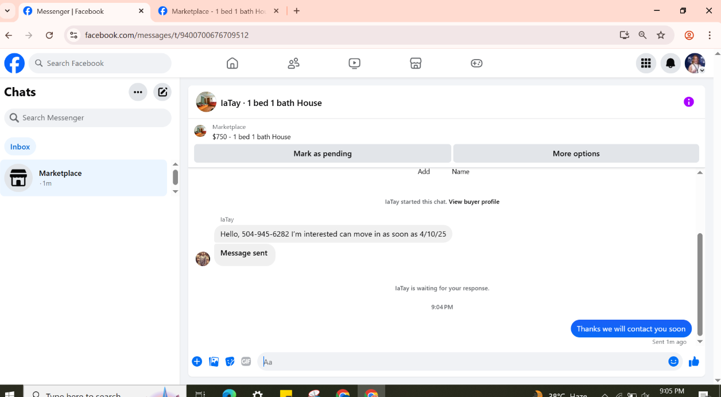Click the conversation scroll-up arrow
Screen dimensions: 721x397
[700, 172]
